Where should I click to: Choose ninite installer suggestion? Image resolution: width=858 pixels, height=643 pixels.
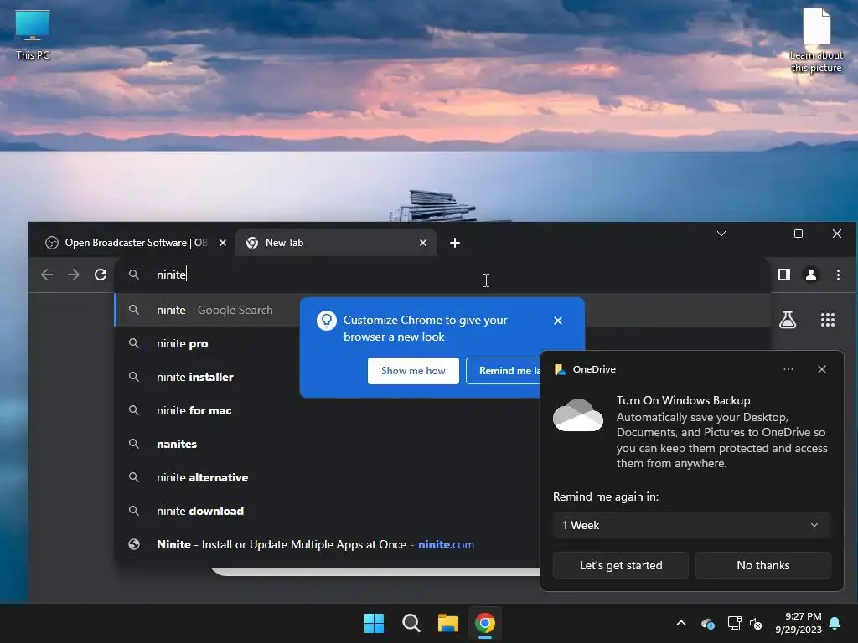328,377
